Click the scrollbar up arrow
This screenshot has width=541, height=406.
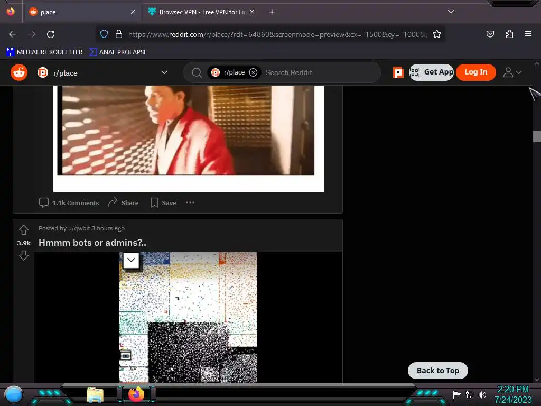[537, 64]
